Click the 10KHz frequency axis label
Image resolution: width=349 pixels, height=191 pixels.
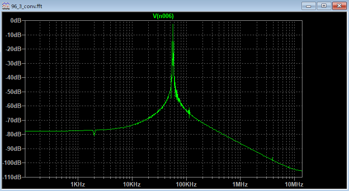point(132,184)
